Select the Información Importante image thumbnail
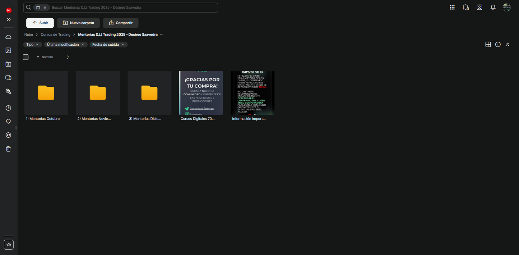 252,93
